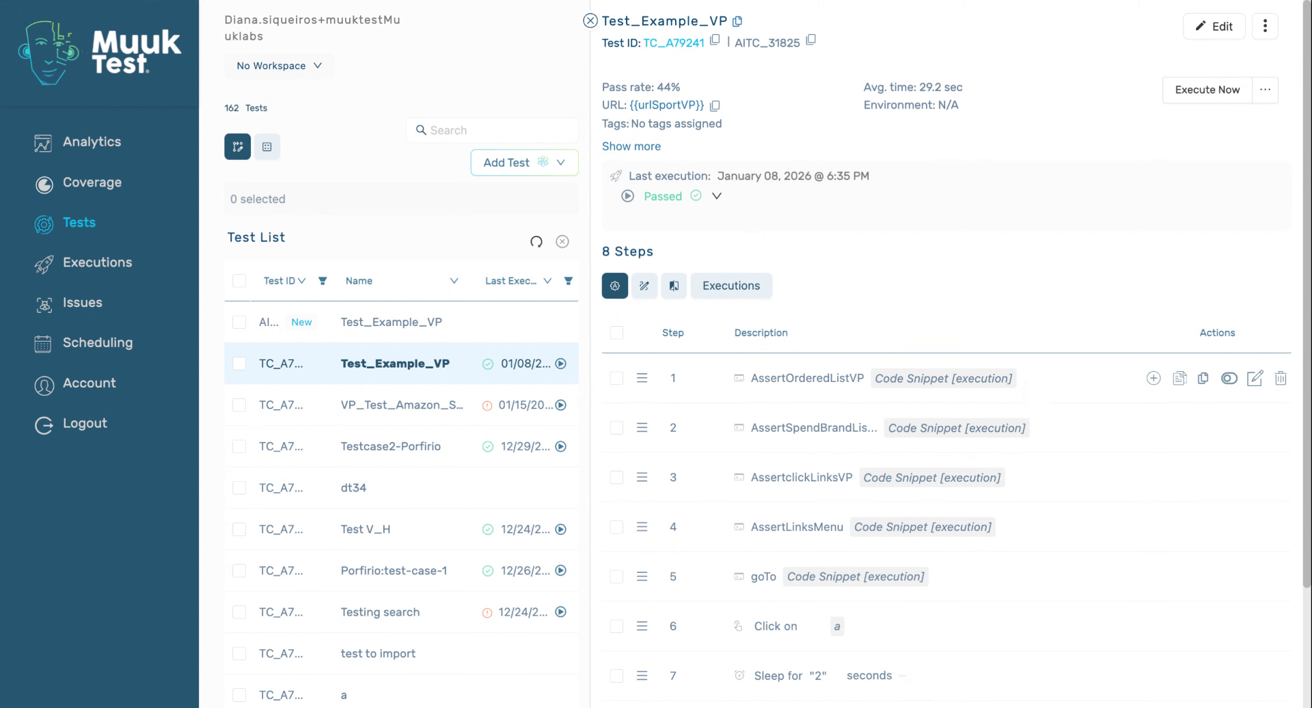Filter the Last Exec column
Screen dimensions: 1312x708
coord(568,281)
